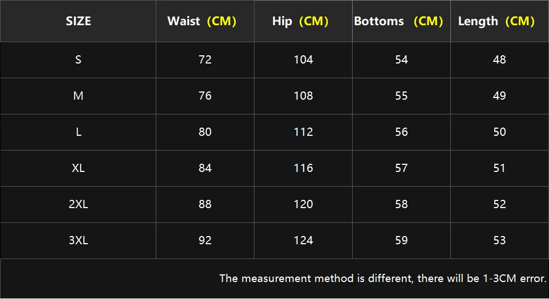Click the measurement error note text
Screen dimensions: 549x299
383,278
